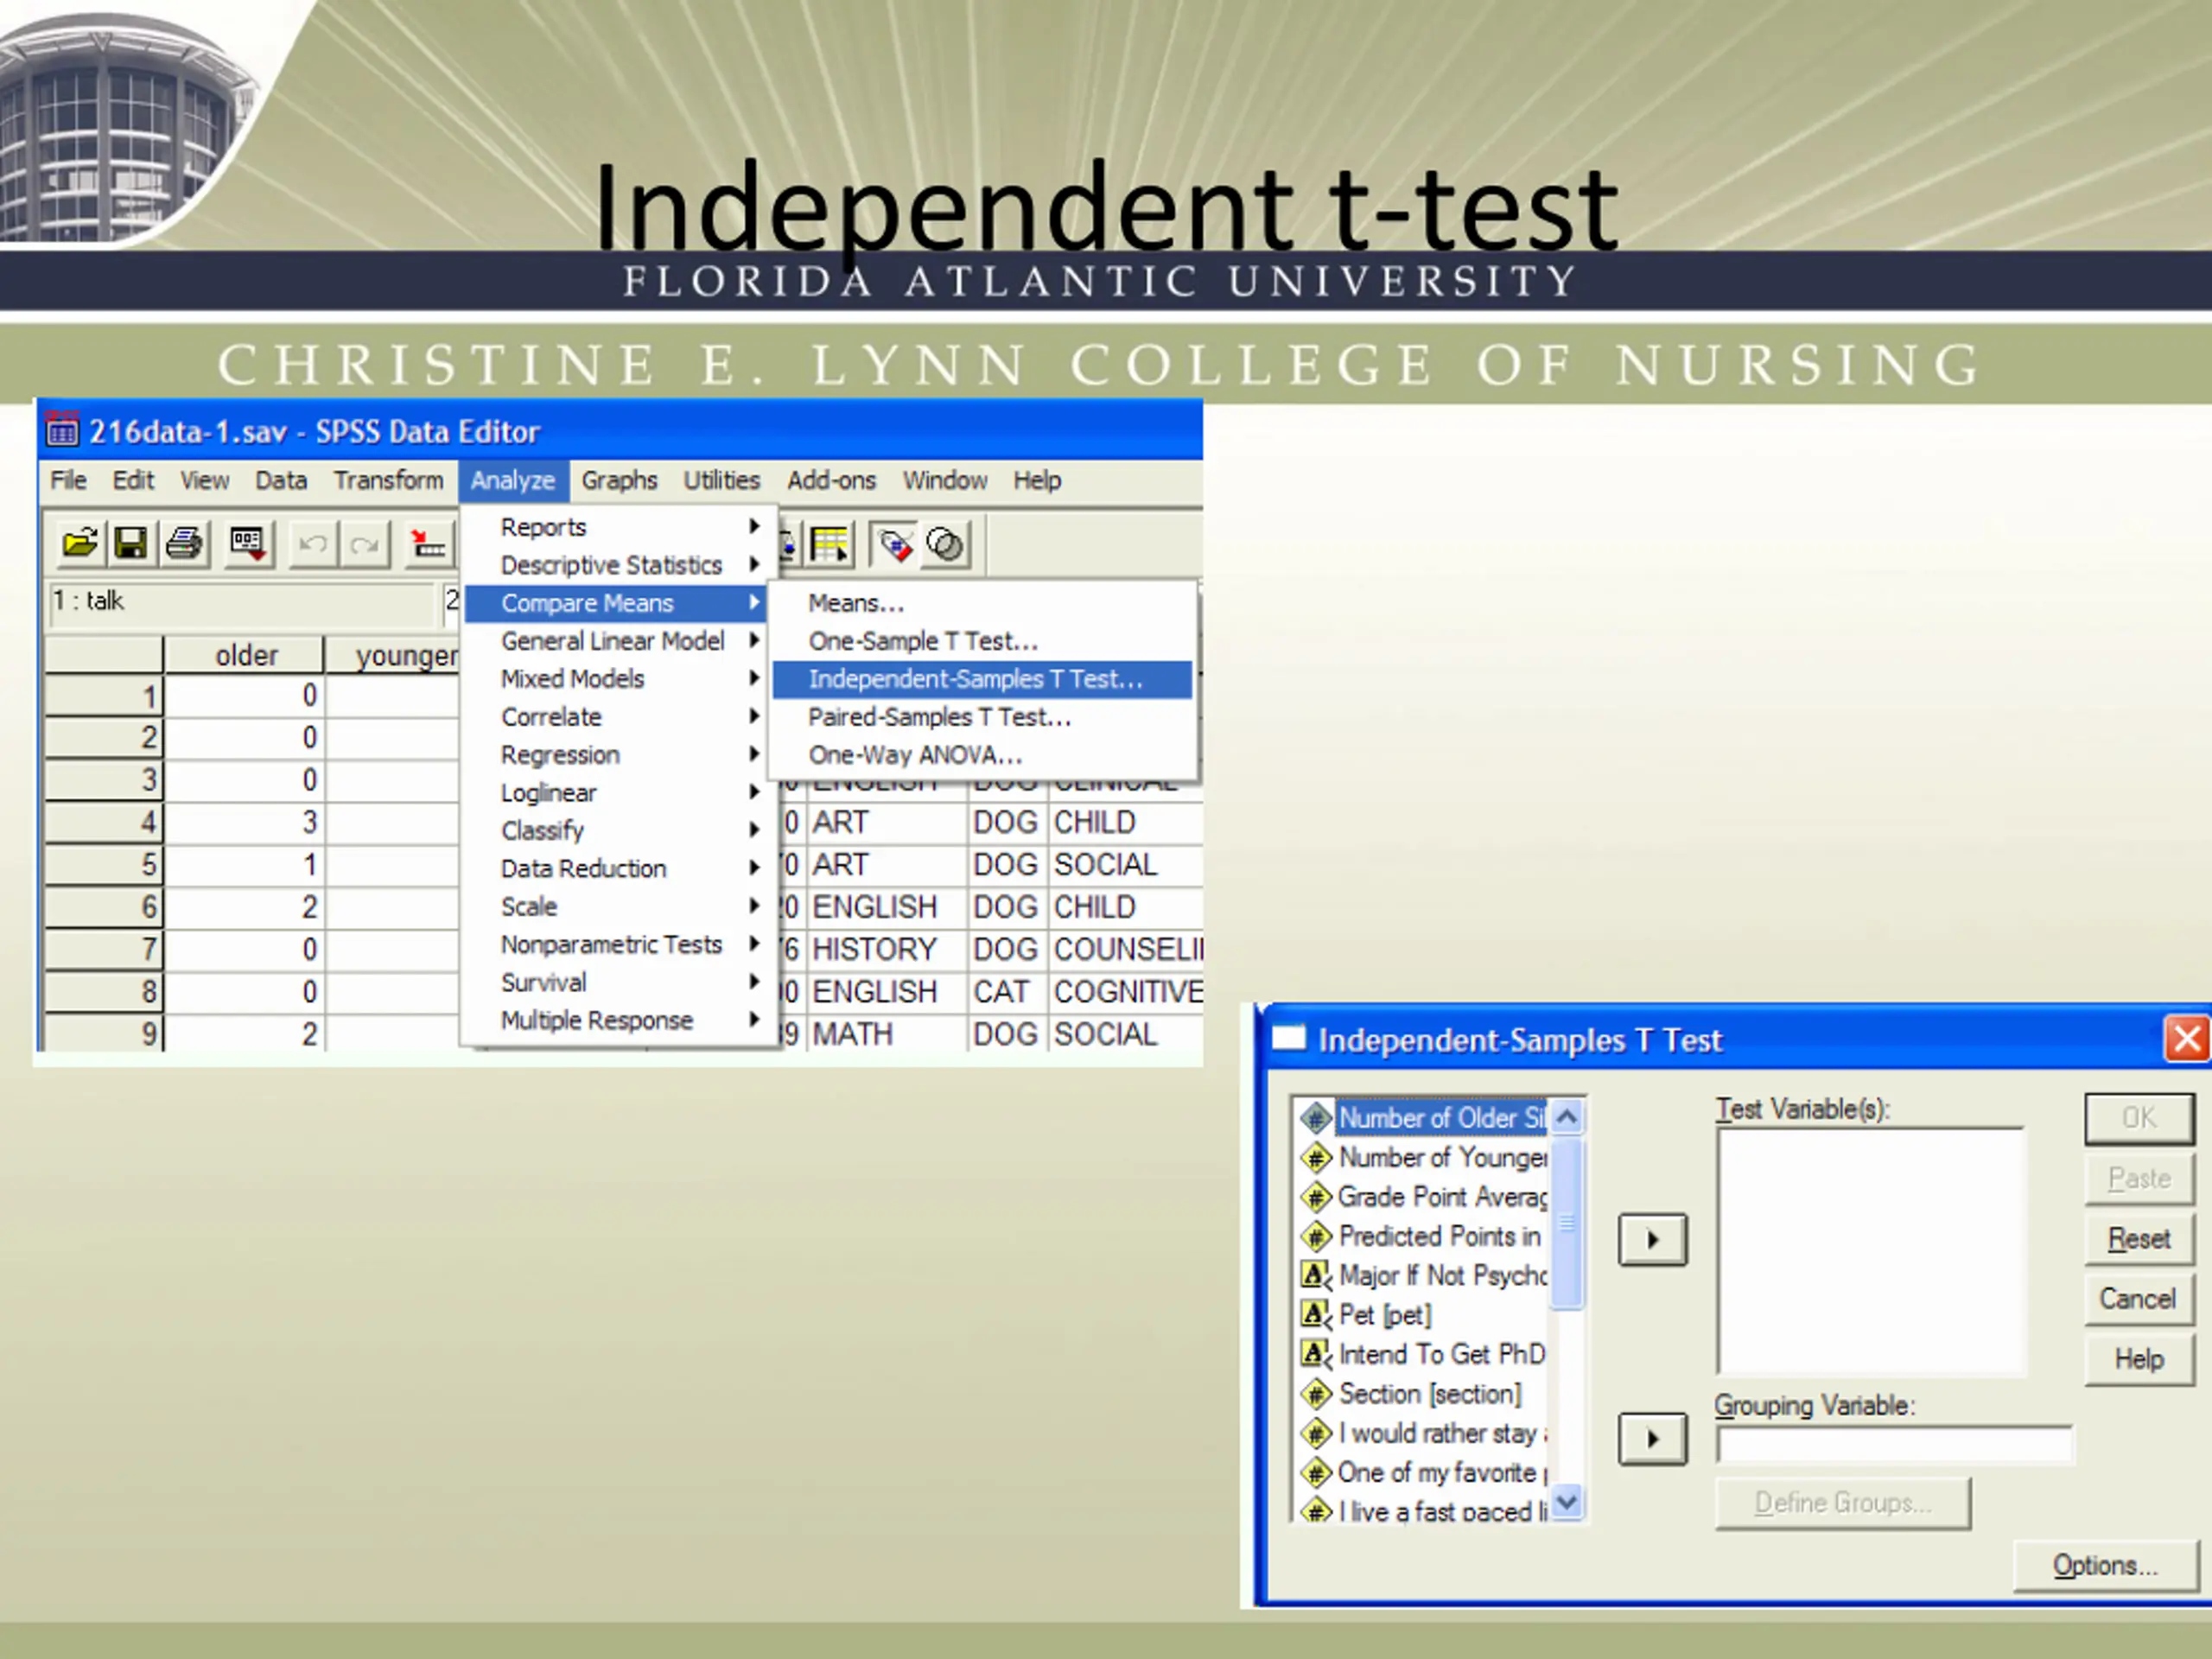Close the Independent-Samples T Test dialog
2212x1659 pixels.
click(x=2187, y=1039)
